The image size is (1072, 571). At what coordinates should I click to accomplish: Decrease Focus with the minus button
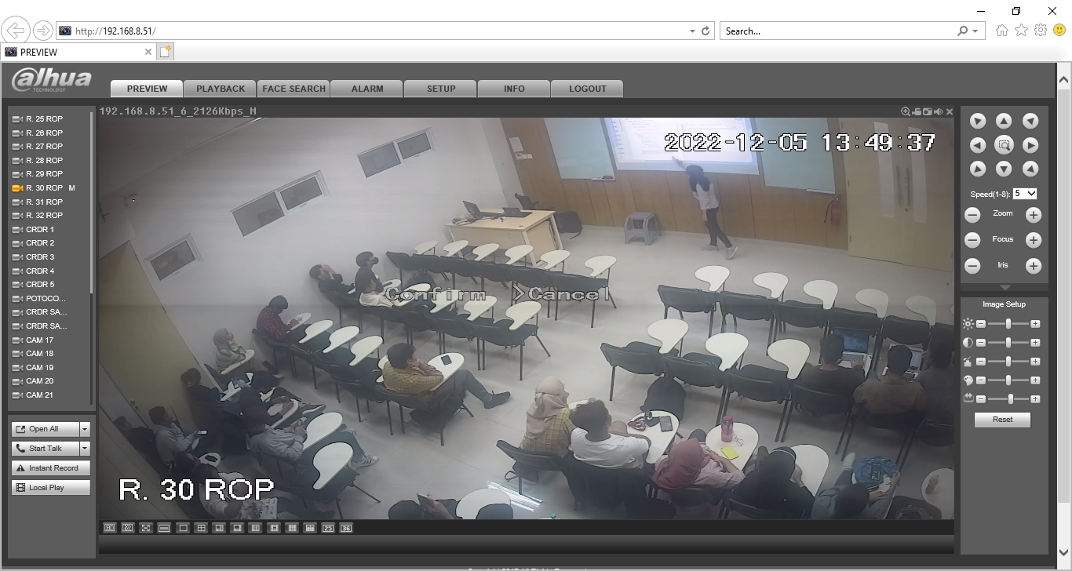tap(972, 241)
